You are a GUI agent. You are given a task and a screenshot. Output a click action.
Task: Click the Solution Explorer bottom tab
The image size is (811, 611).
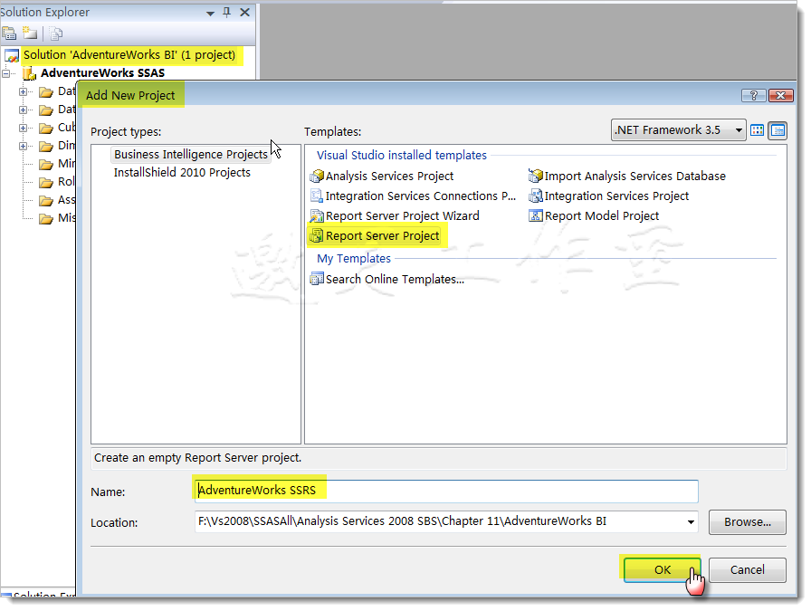(39, 595)
